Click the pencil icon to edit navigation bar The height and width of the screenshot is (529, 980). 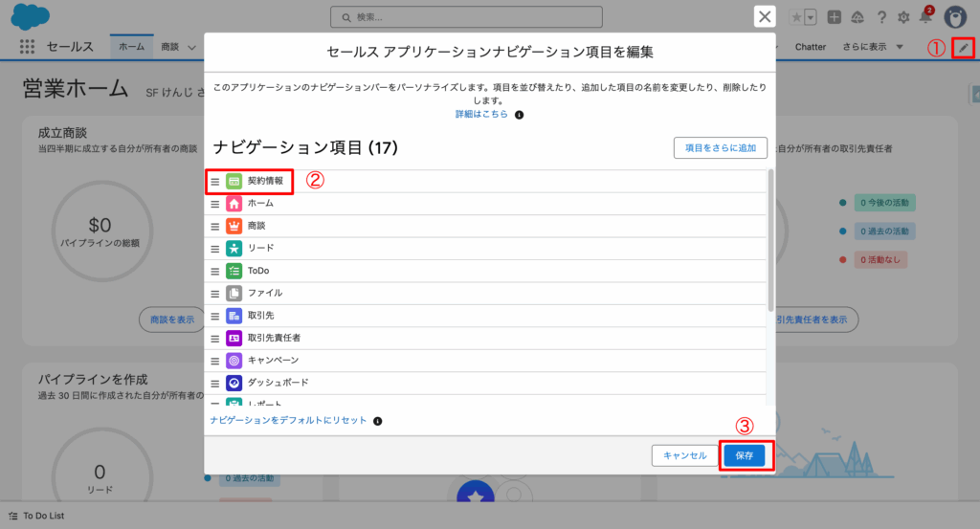coord(963,47)
